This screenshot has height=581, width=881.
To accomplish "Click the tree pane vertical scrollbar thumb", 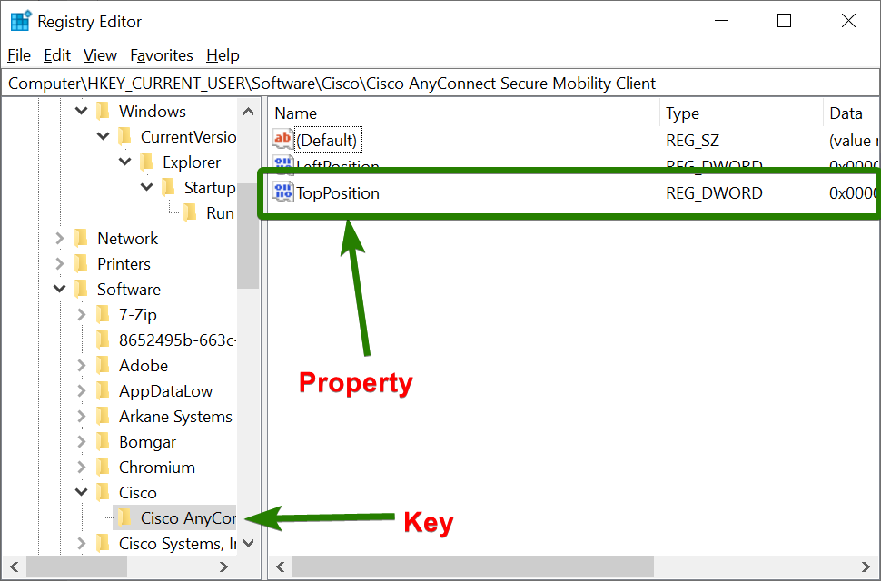I will point(248,236).
